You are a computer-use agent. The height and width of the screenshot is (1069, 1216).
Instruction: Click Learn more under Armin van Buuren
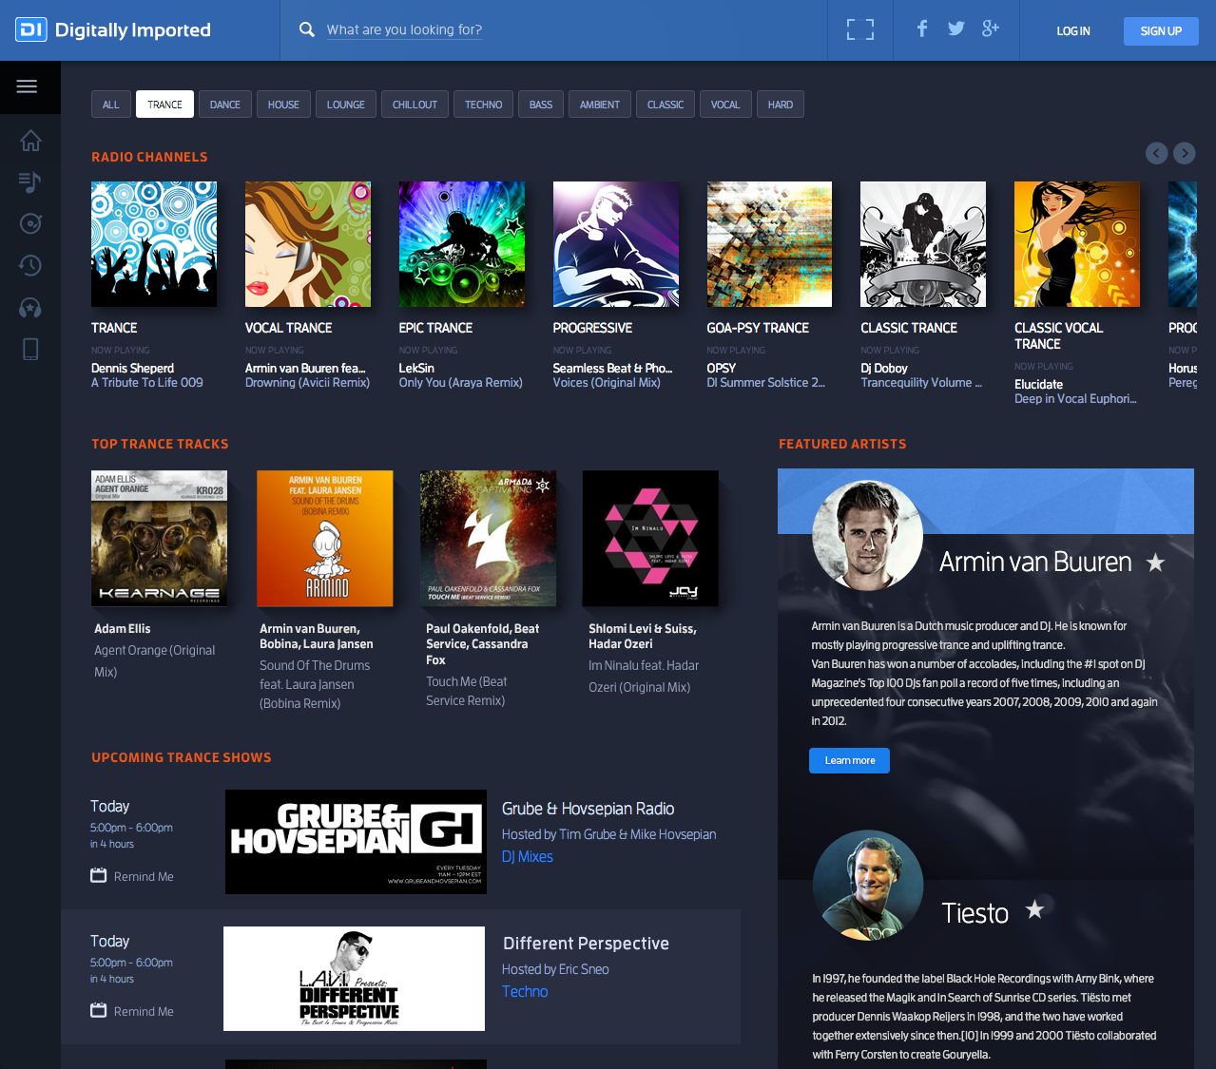pos(850,760)
